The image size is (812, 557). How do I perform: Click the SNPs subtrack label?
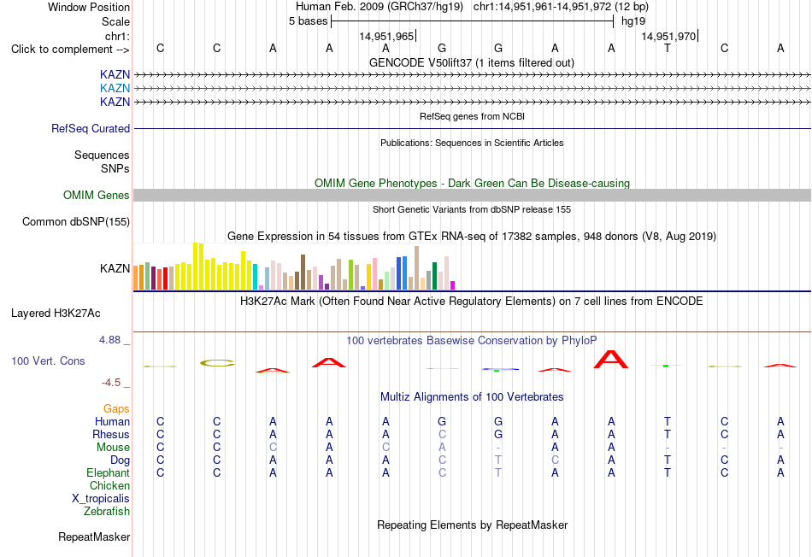click(115, 169)
